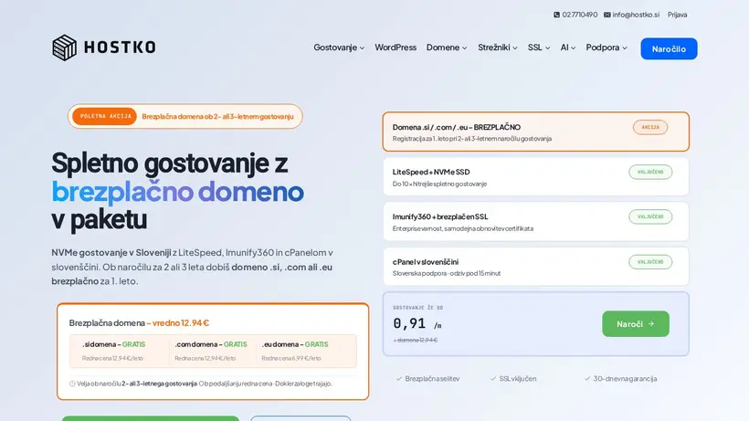The height and width of the screenshot is (421, 749).
Task: Click the POLETNA AKCIJA orange badge
Action: click(105, 116)
